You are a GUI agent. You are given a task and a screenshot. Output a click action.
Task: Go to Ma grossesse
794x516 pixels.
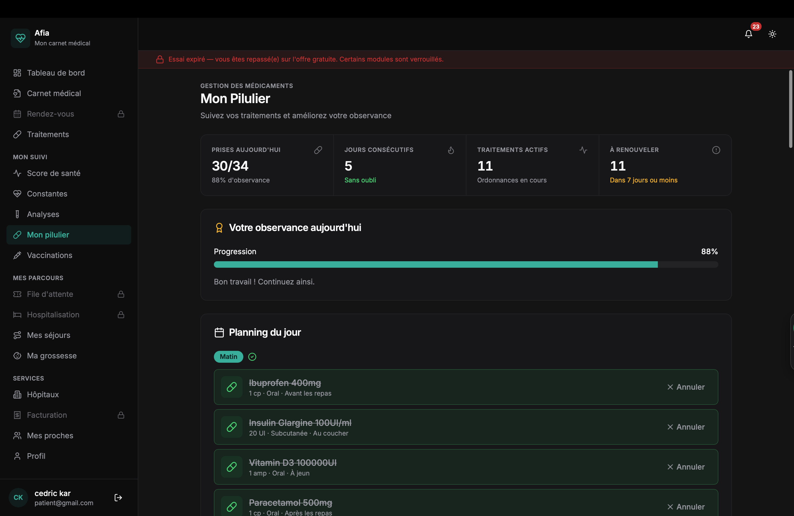[x=69, y=356]
